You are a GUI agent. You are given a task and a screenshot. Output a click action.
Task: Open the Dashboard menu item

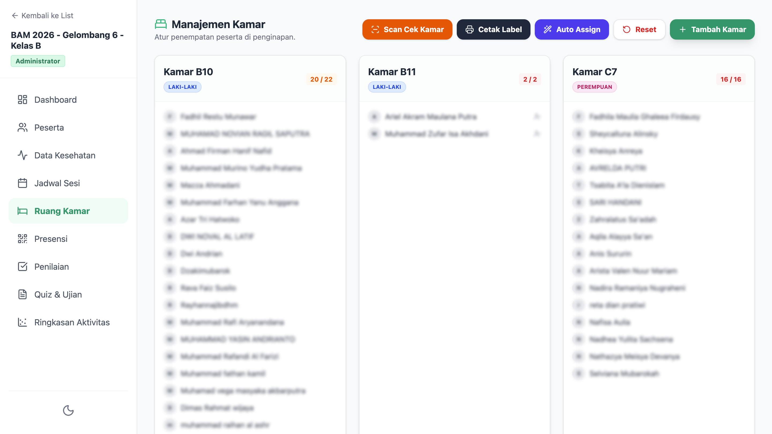tap(68, 100)
